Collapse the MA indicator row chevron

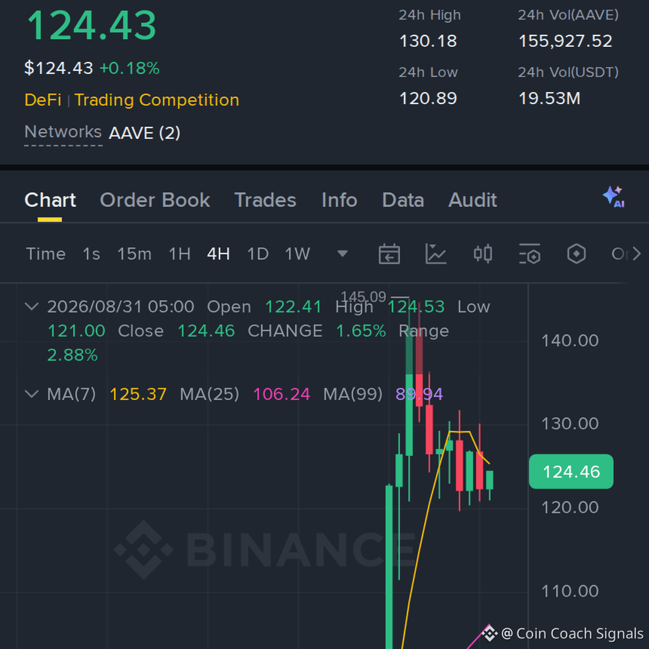32,394
